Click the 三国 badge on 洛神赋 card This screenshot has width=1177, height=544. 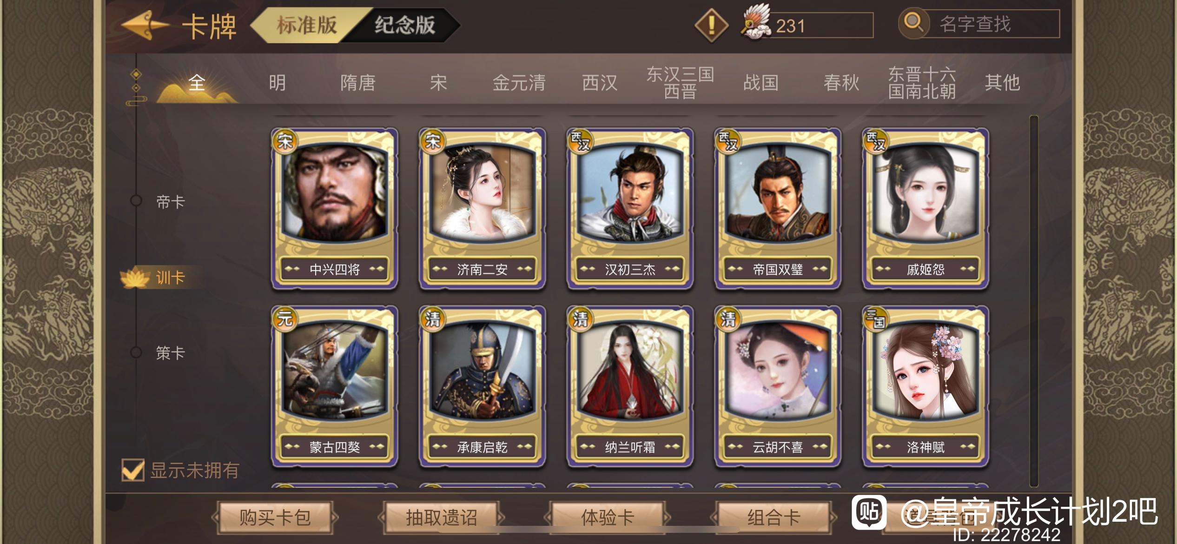coord(876,319)
